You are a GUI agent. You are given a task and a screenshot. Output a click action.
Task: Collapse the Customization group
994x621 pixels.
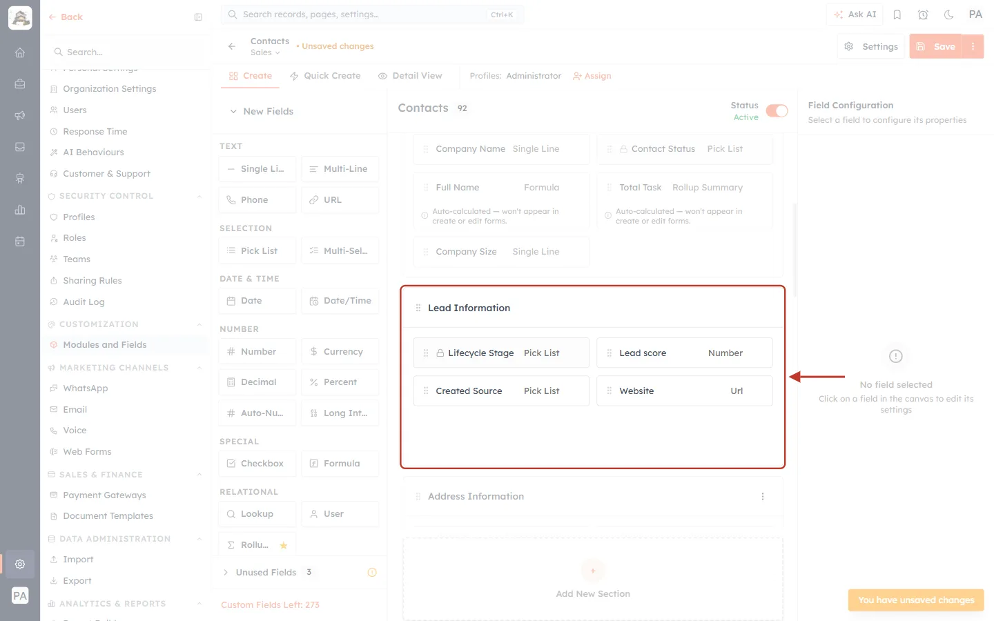tap(199, 324)
